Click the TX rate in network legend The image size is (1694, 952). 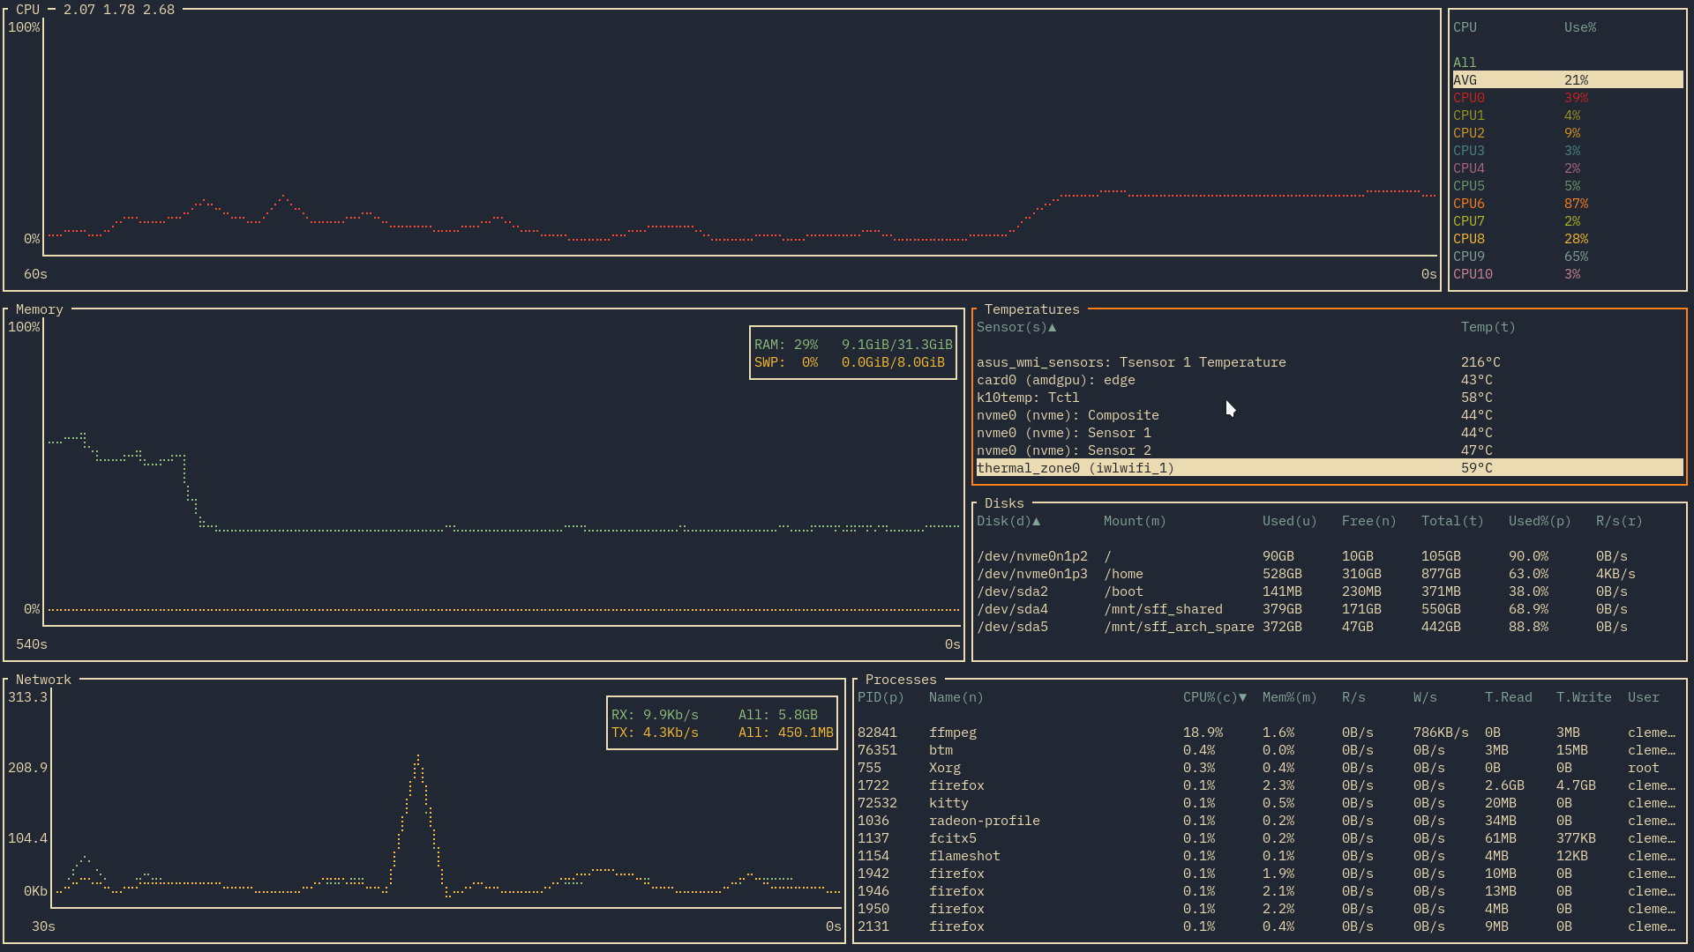(x=655, y=733)
